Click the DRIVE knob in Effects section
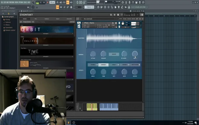Viewport: 199px width, 125px height. tap(93, 72)
